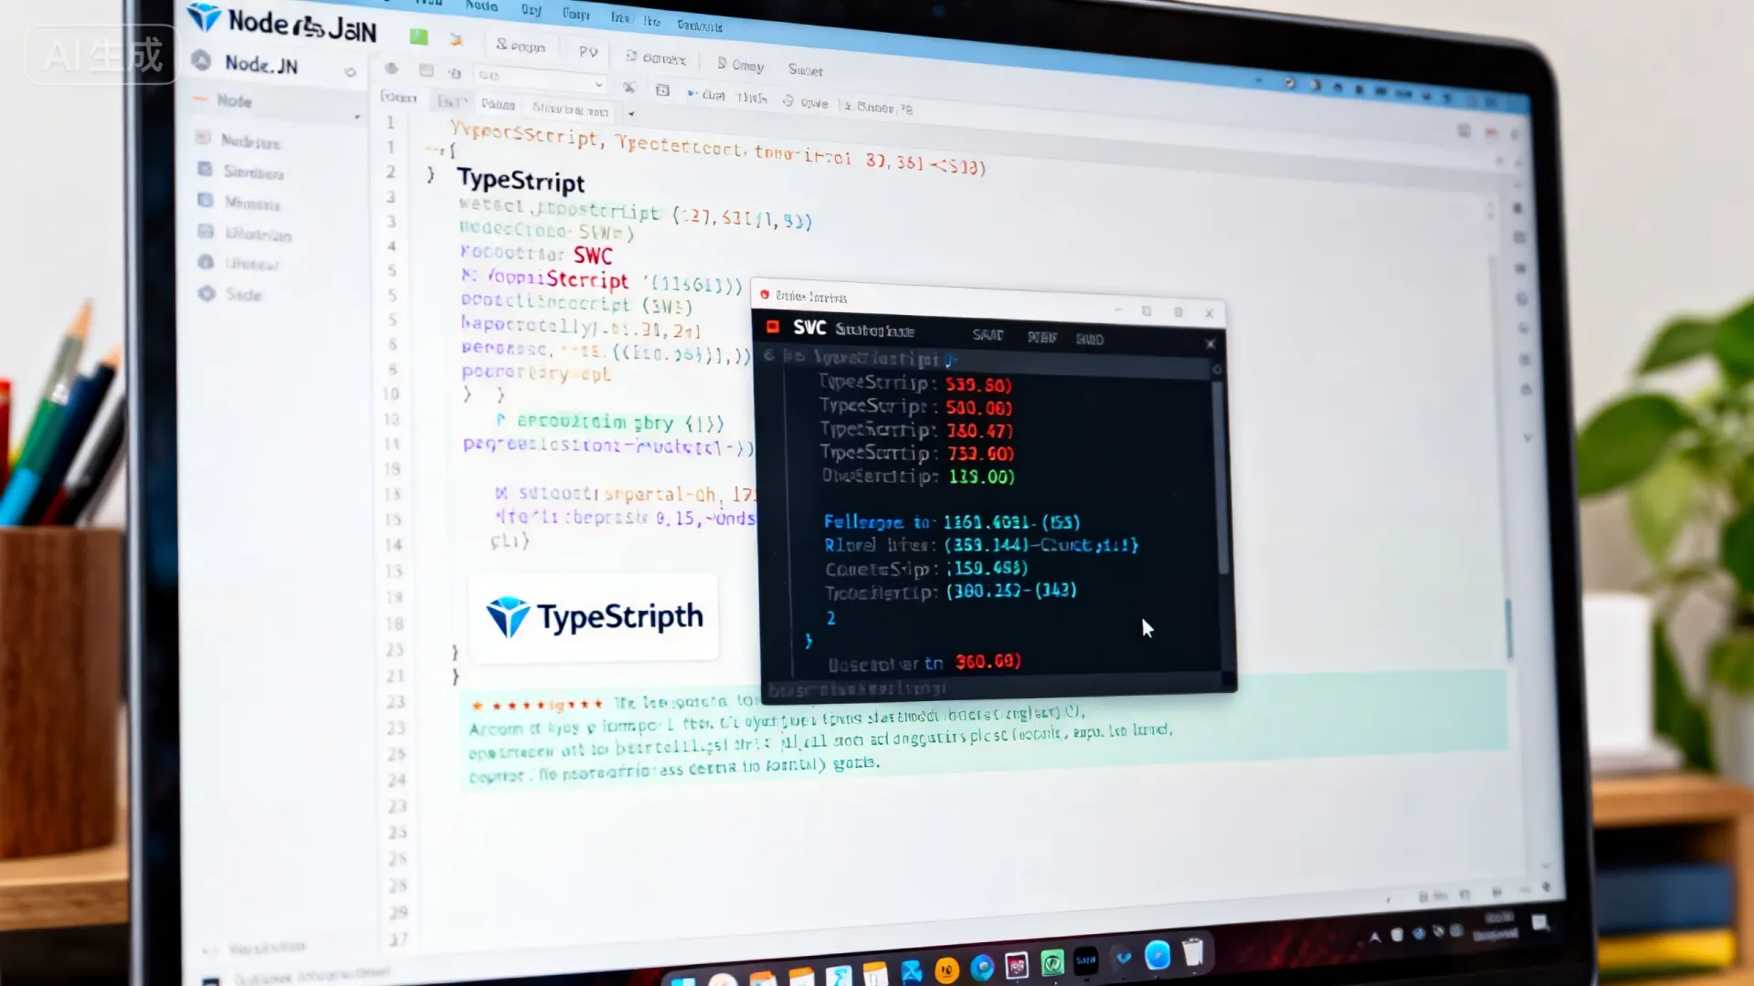Screen dimensions: 1754x986
Task: Click the icon of the fourth sidebar item
Action: click(x=206, y=232)
